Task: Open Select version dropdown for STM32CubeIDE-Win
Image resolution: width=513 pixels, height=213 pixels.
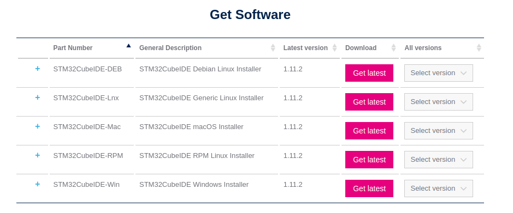Action: tap(438, 188)
